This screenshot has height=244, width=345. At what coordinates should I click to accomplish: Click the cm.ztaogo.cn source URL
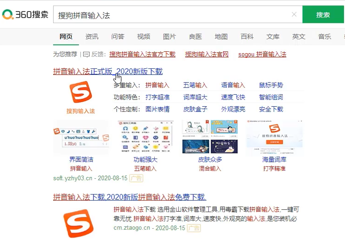[132, 228]
